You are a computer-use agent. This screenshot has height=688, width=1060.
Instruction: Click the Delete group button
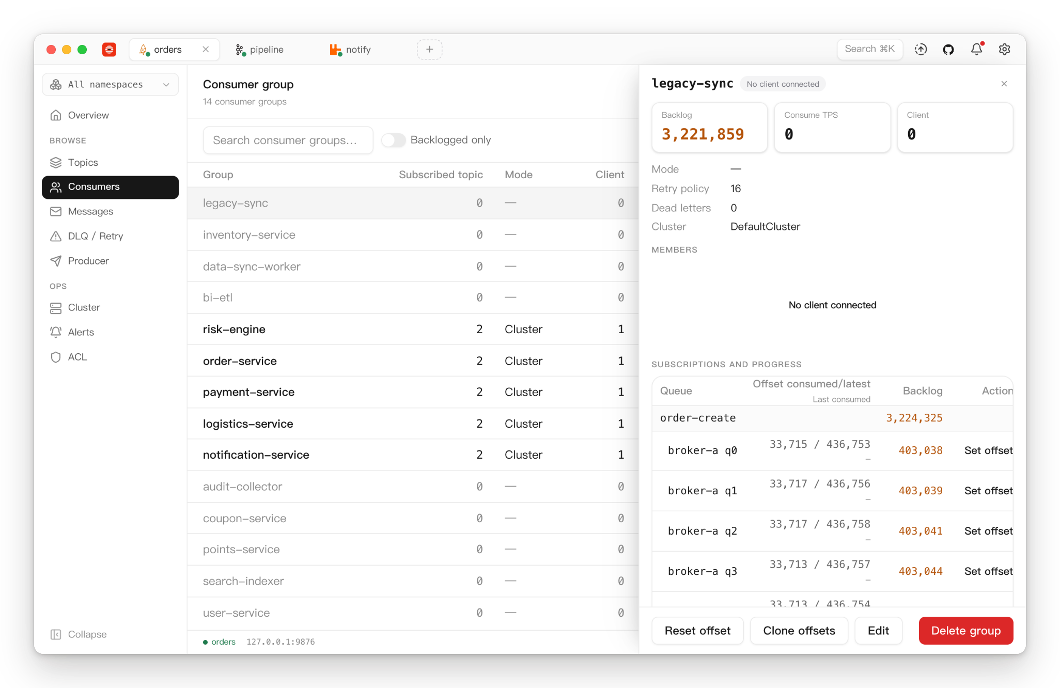coord(965,631)
